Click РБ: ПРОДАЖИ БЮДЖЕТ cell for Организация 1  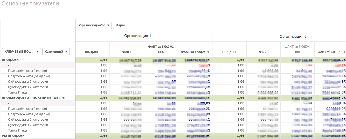(93, 136)
